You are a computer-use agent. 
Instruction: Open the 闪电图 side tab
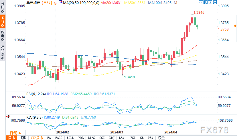(x=3, y=36)
